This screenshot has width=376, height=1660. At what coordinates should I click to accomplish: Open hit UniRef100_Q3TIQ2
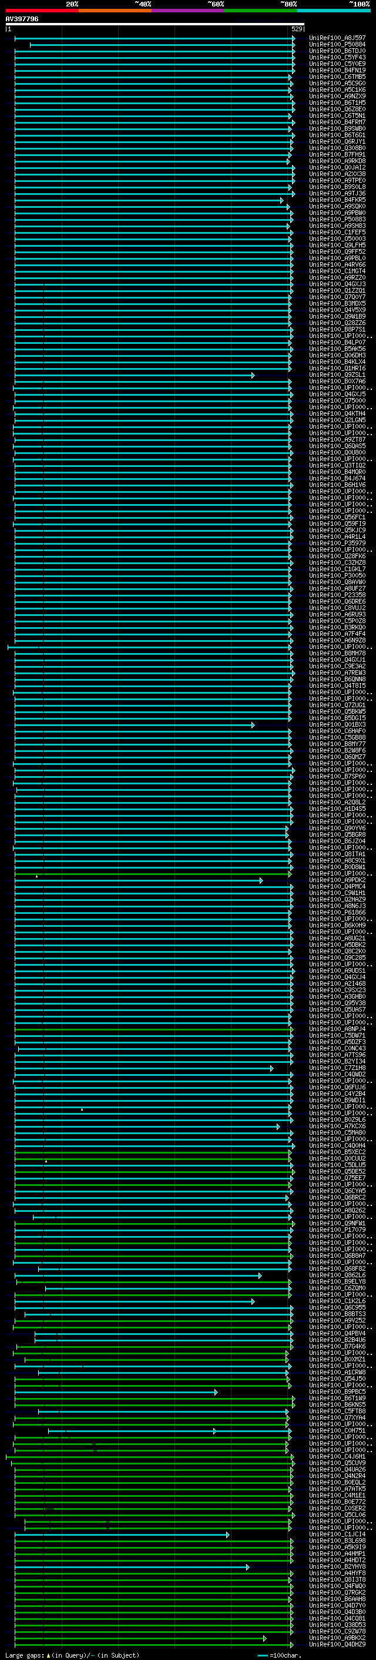click(337, 466)
